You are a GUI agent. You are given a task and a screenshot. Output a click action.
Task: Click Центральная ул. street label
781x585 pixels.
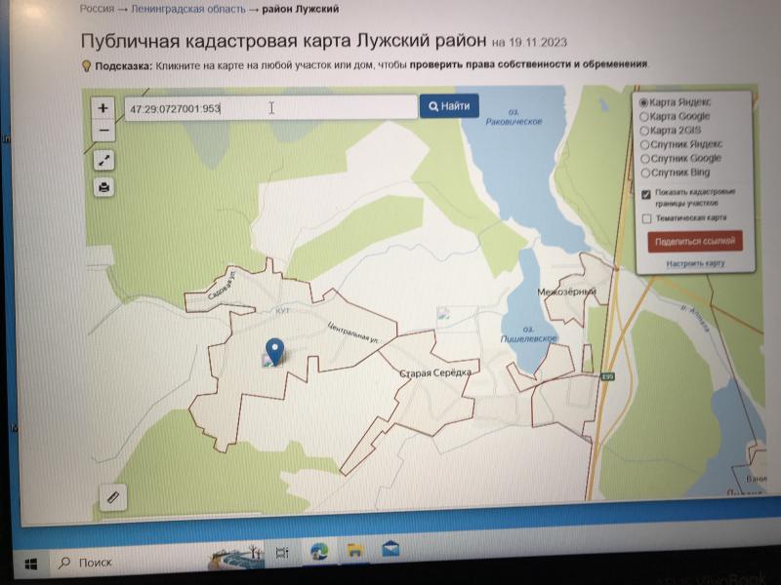pyautogui.click(x=352, y=332)
